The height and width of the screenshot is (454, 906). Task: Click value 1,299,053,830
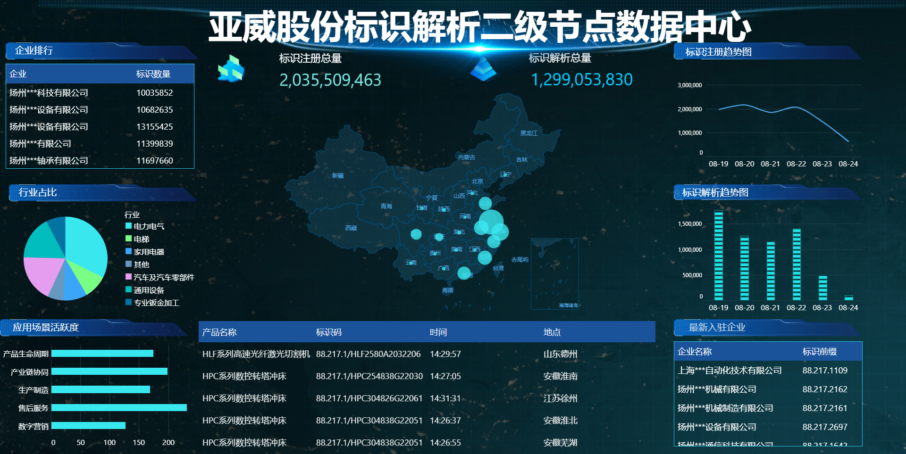point(582,80)
